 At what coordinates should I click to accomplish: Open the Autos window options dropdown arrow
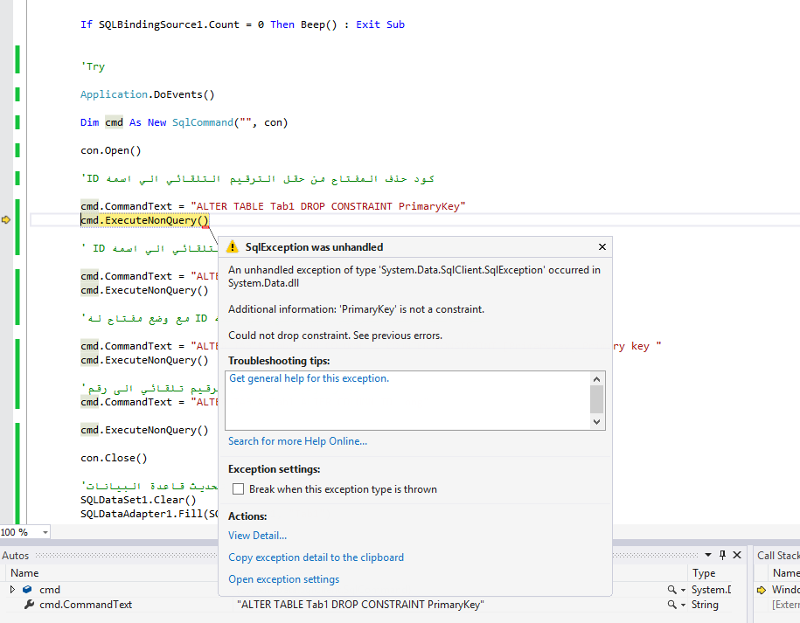point(708,555)
